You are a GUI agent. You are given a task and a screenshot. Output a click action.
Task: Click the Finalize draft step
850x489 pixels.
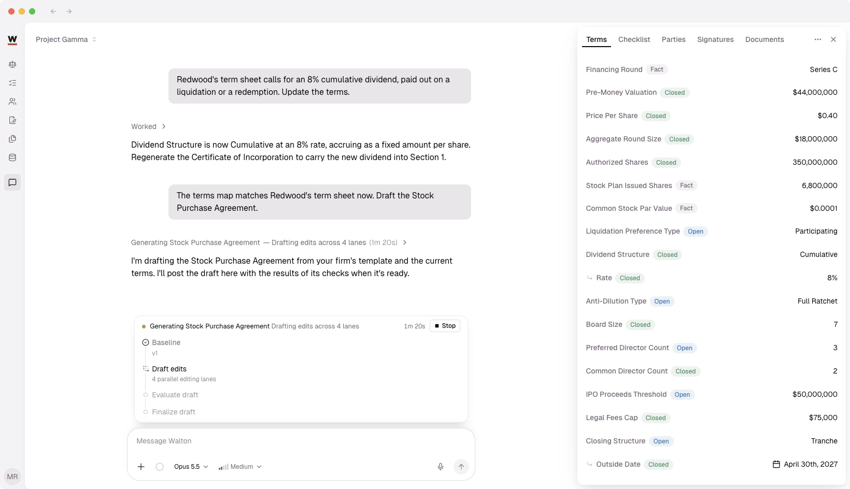(173, 412)
